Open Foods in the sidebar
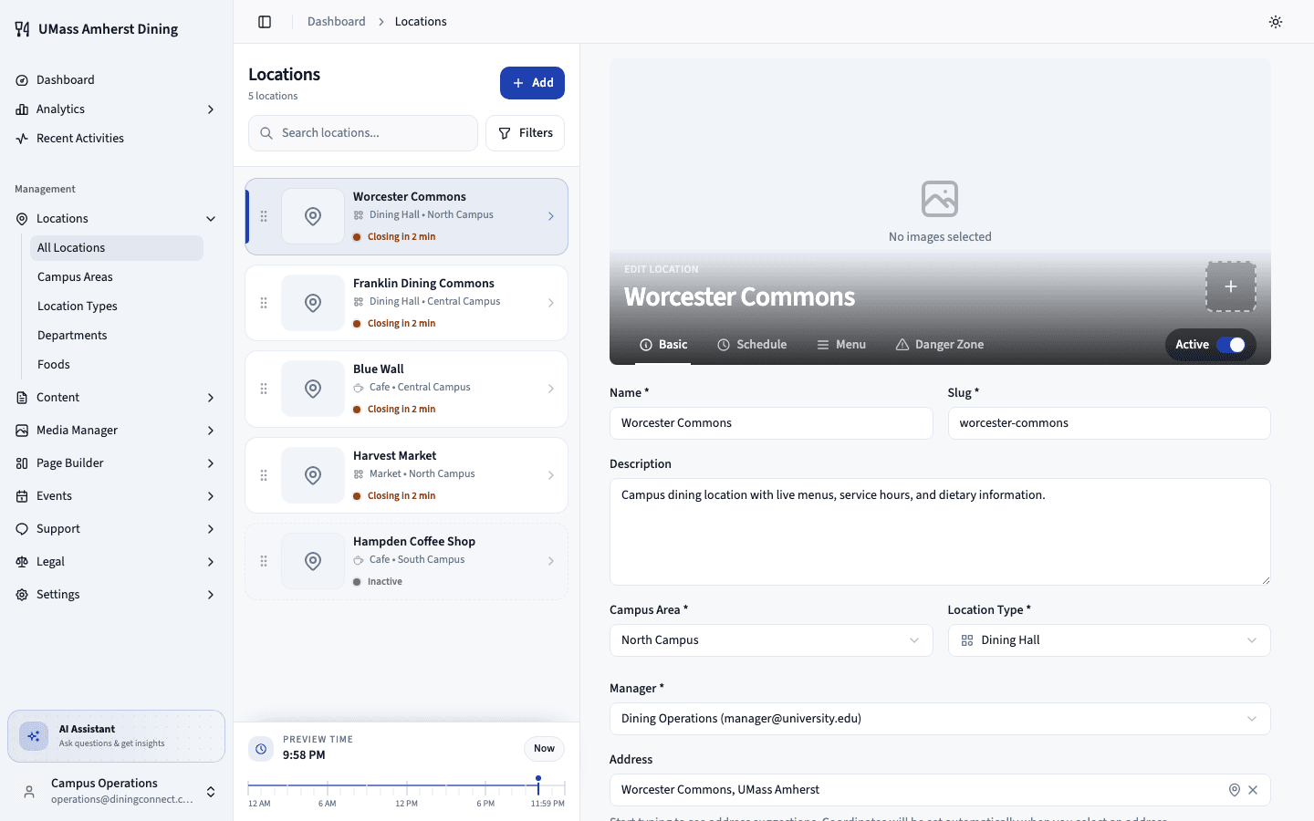The height and width of the screenshot is (821, 1314). click(x=117, y=365)
